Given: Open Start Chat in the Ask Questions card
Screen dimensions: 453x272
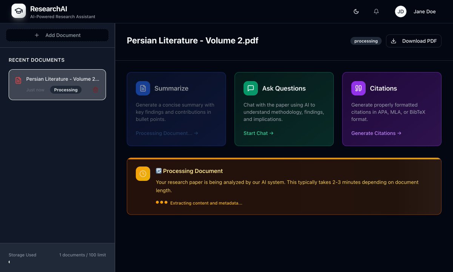Looking at the screenshot, I should point(258,133).
